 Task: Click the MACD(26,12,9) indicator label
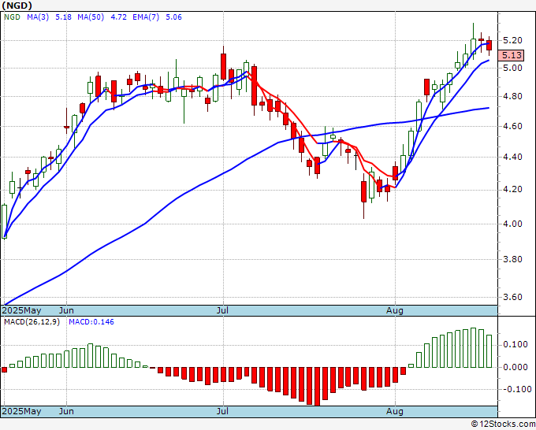pyautogui.click(x=32, y=322)
